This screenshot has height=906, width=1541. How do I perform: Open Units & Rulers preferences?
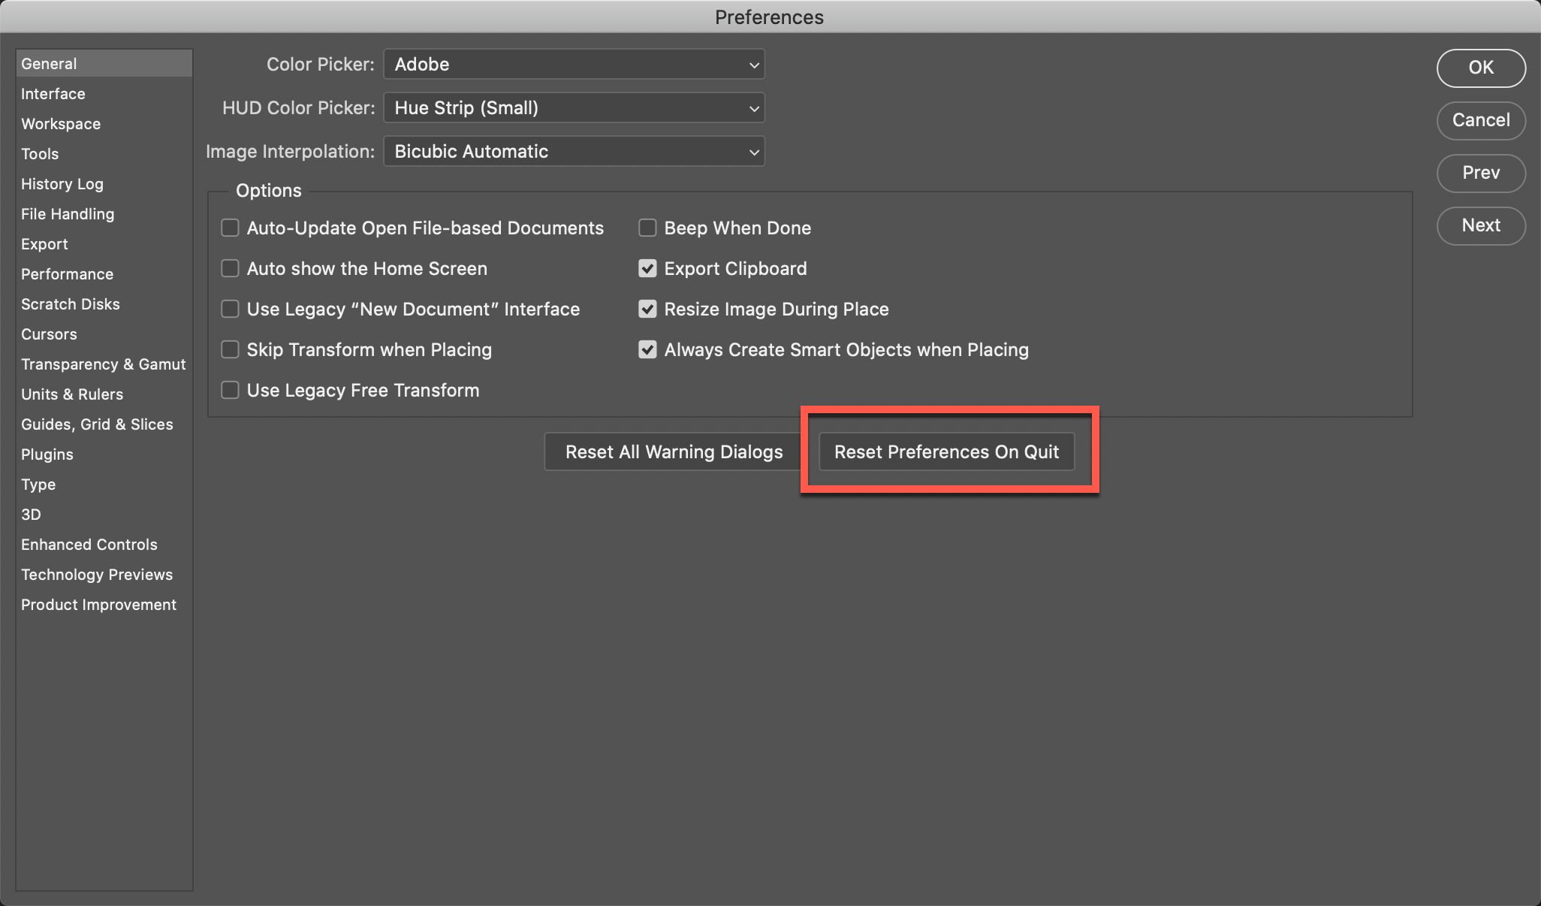(x=72, y=394)
